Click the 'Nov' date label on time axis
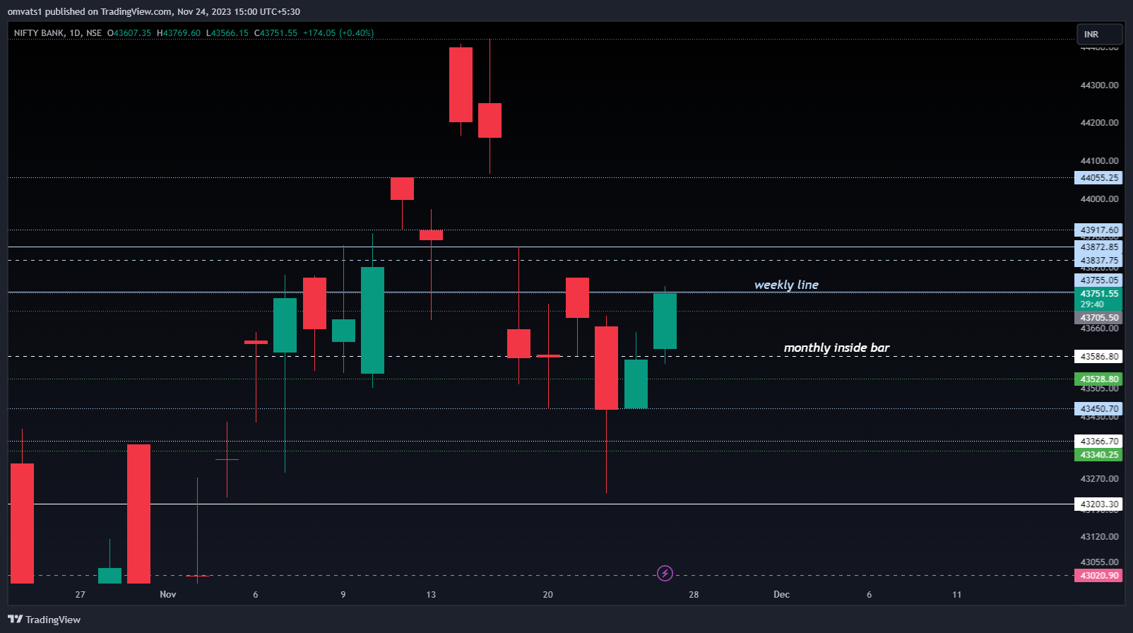 click(168, 594)
